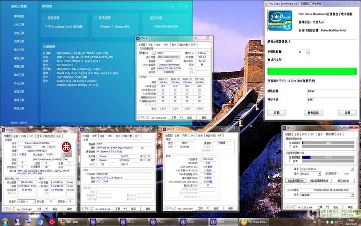This screenshot has height=226, width=361.
Task: Open 关于 tab in CPU-Z mainboard window
Action: click(x=137, y=136)
